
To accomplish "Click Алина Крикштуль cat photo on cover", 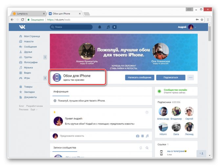I will pos(87,51).
